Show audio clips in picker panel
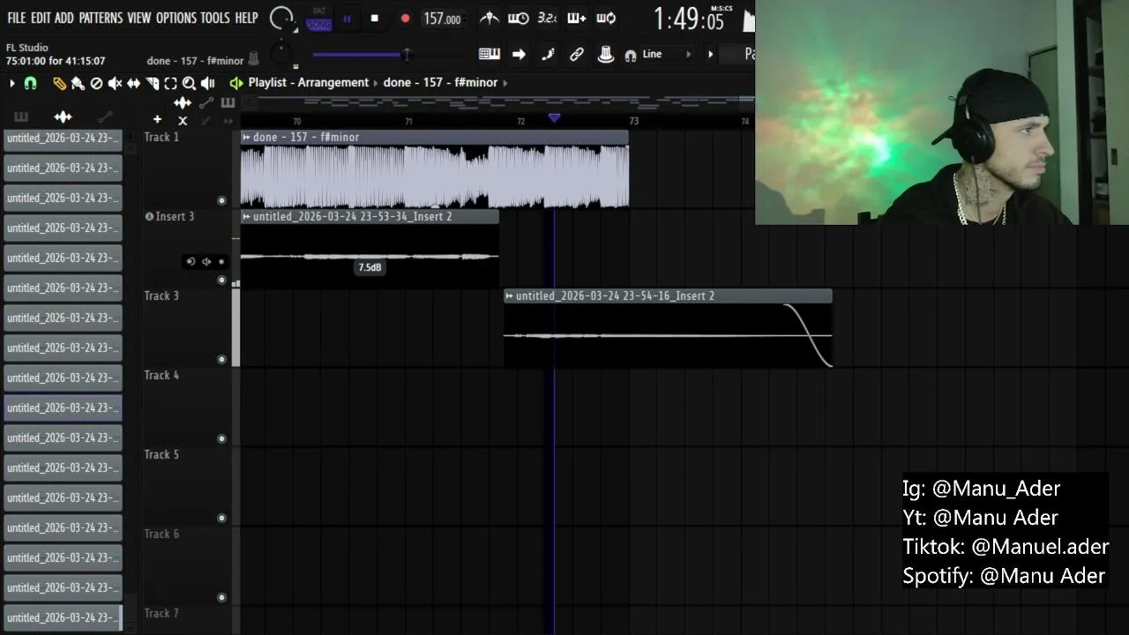This screenshot has width=1129, height=635. tap(63, 116)
